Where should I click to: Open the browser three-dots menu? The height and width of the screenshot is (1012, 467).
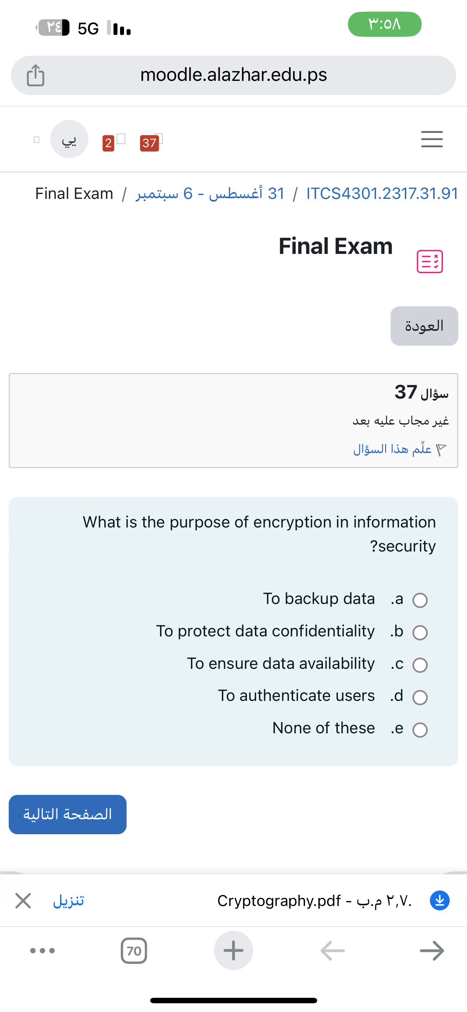(43, 951)
